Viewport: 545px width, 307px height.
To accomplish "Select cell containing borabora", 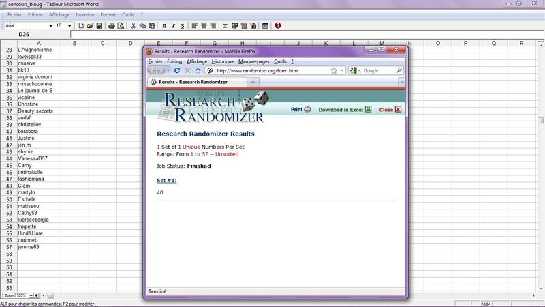I will tap(39, 131).
